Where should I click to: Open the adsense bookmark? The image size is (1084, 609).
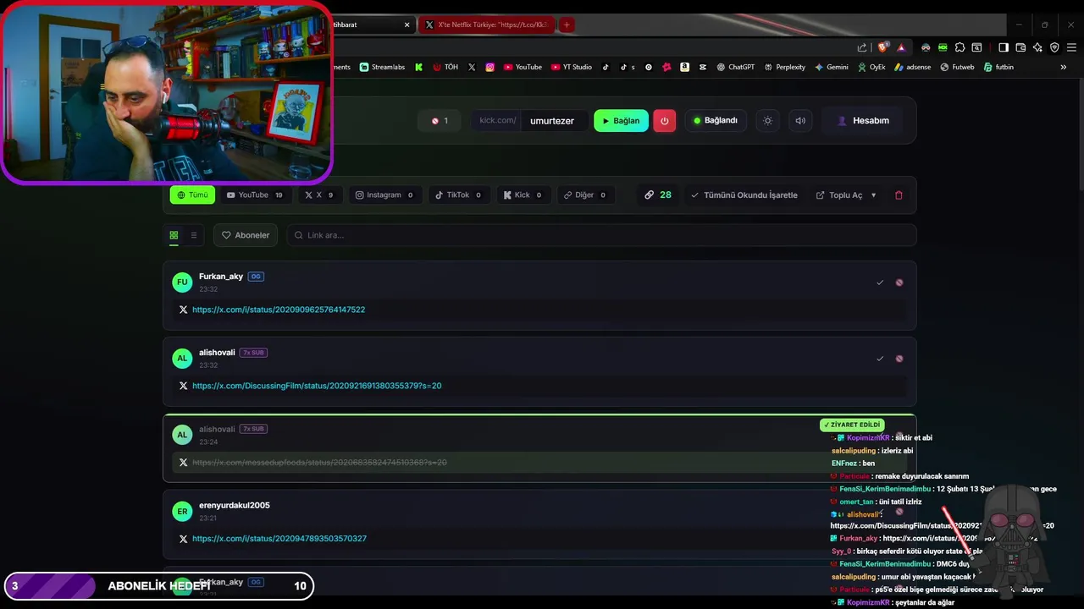(x=912, y=67)
